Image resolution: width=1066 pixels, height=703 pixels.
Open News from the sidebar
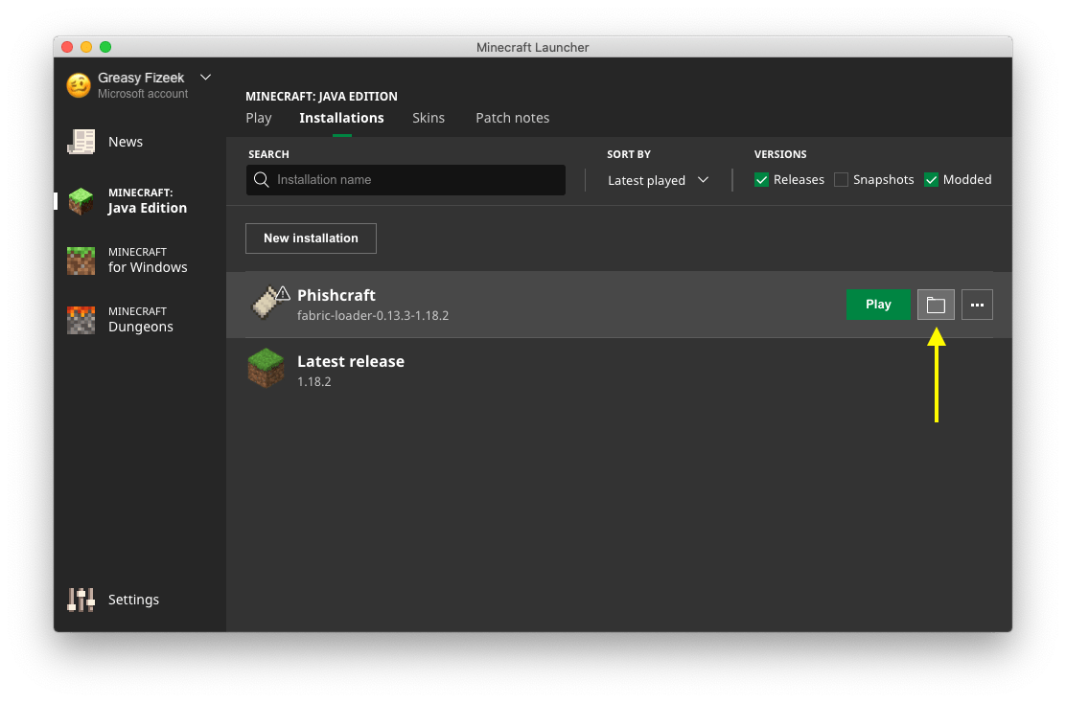[x=125, y=142]
